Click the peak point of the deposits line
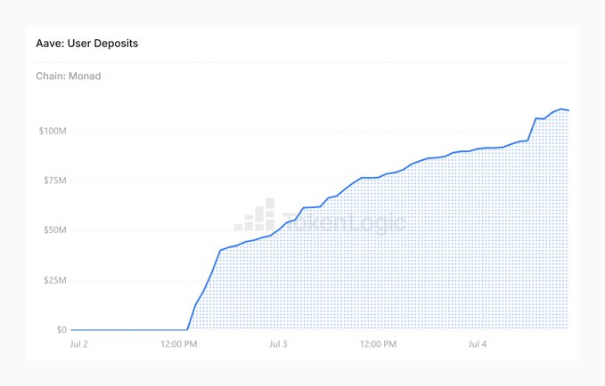Screen dimensions: 605x386 click(561, 109)
